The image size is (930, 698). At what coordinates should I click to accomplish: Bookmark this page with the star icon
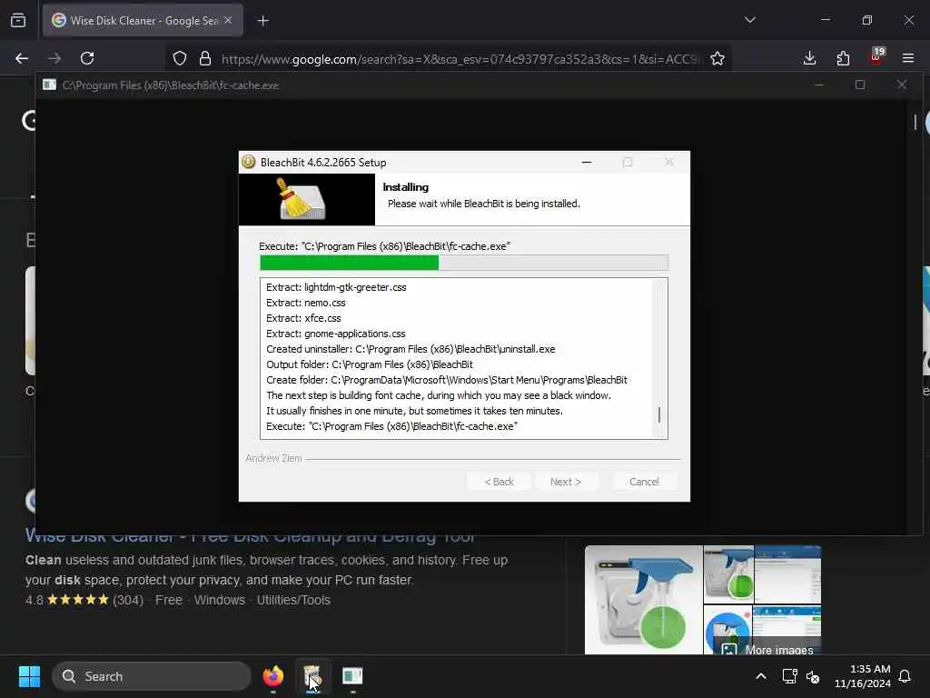click(717, 58)
